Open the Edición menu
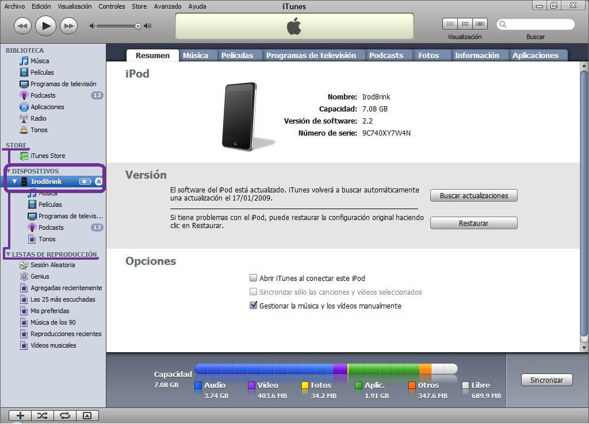This screenshot has height=424, width=589. (41, 6)
